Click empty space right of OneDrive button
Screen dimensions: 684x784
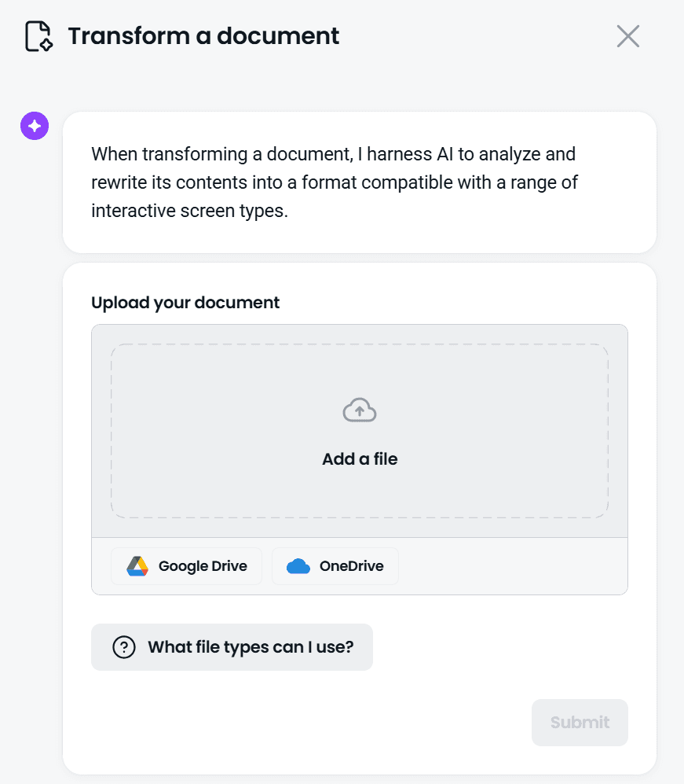click(512, 566)
